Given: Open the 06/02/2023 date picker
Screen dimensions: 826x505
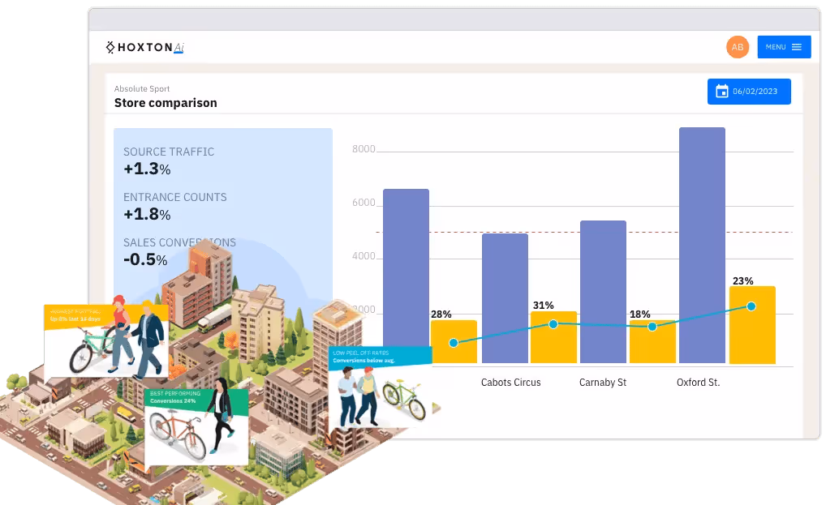Looking at the screenshot, I should [x=749, y=92].
